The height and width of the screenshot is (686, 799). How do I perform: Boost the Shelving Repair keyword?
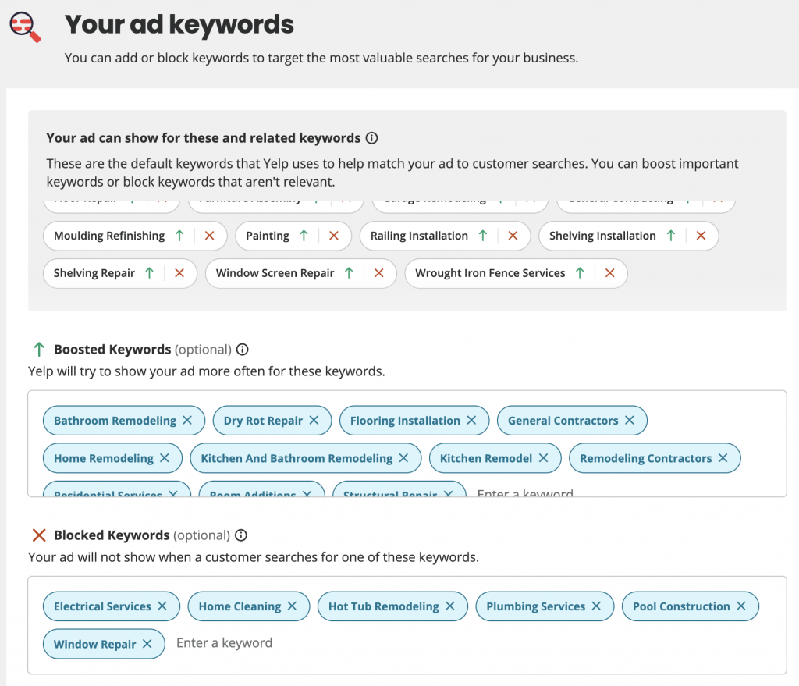click(149, 273)
